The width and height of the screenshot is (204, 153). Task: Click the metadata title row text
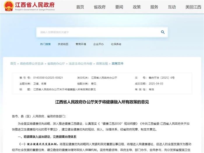[x=64, y=89]
